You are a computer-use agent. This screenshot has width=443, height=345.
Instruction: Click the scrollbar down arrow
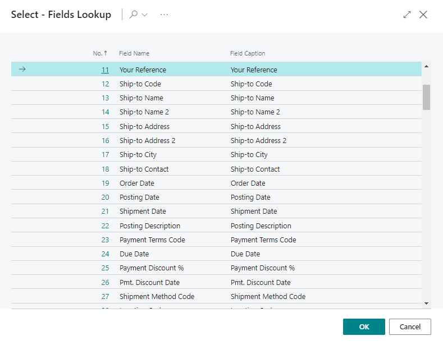pos(426,303)
